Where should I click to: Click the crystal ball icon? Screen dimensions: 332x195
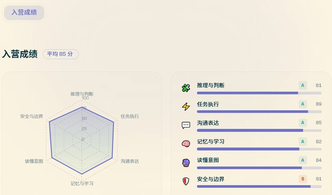186,162
